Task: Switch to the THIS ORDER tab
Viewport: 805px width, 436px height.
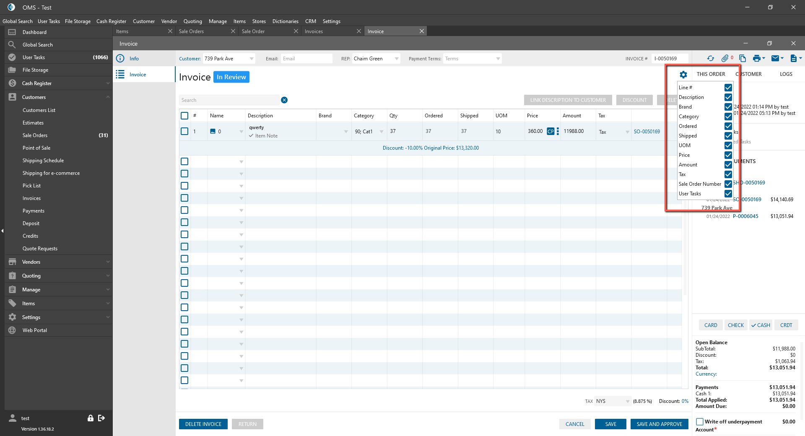Action: point(711,74)
